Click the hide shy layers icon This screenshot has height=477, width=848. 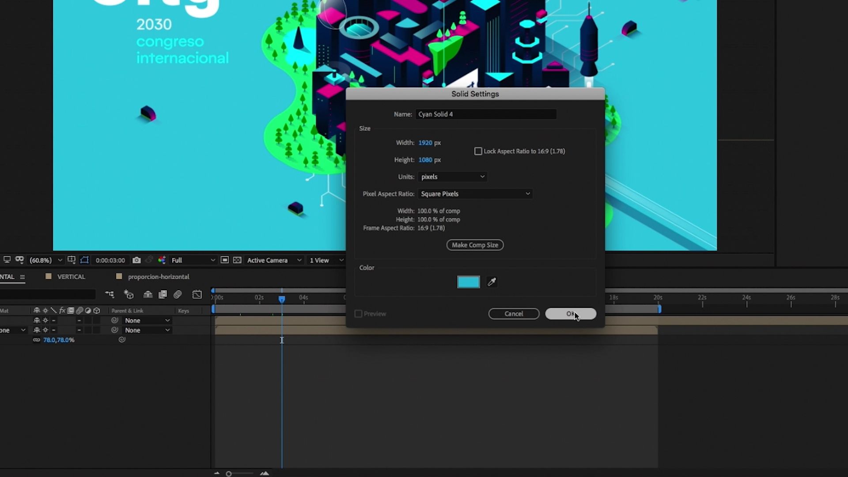tap(148, 294)
